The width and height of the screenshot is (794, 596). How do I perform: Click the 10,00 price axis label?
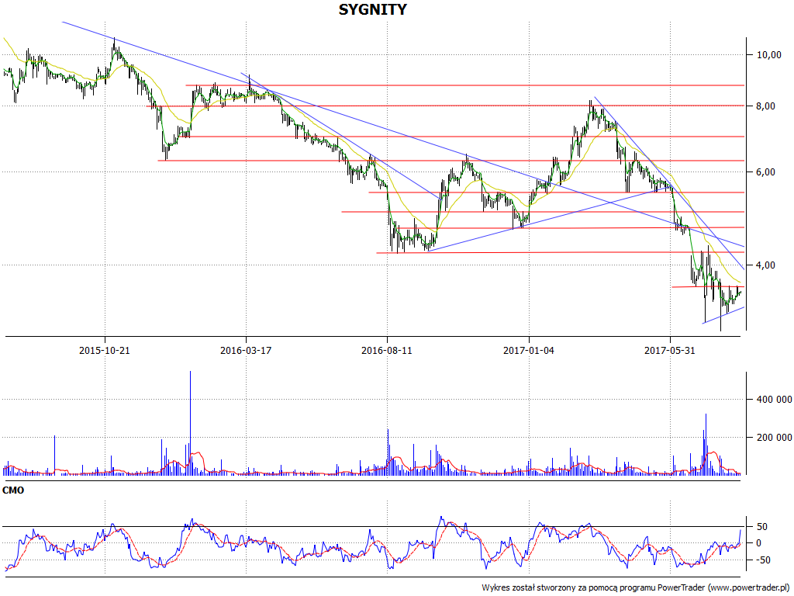(768, 55)
